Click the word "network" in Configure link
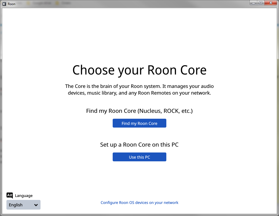Image resolution: width=279 pixels, height=216 pixels. pyautogui.click(x=171, y=203)
